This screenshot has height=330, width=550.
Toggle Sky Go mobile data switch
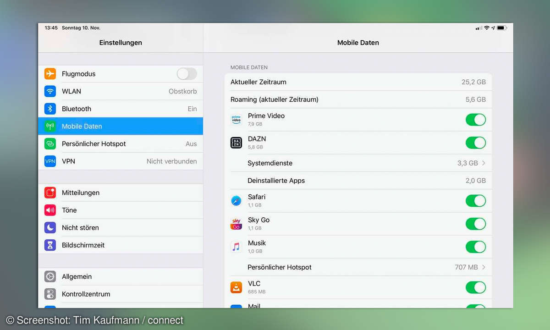(x=476, y=224)
